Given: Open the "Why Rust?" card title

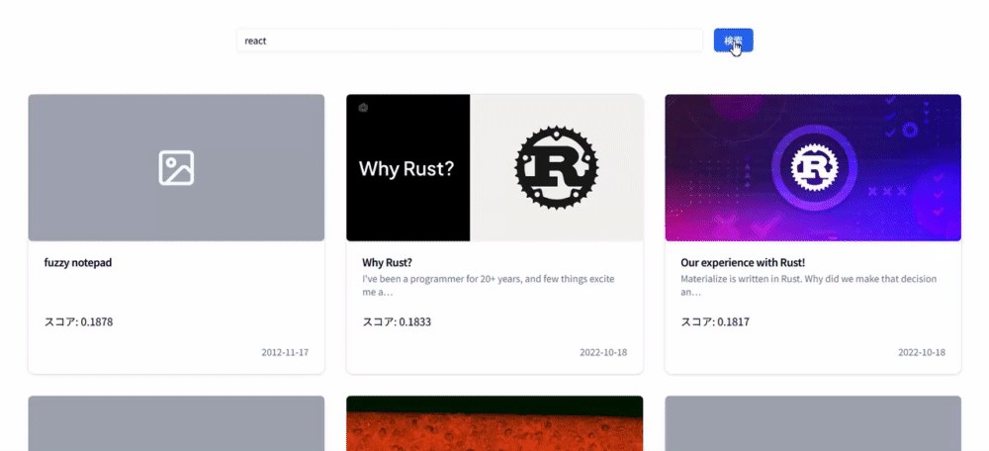Looking at the screenshot, I should point(388,262).
